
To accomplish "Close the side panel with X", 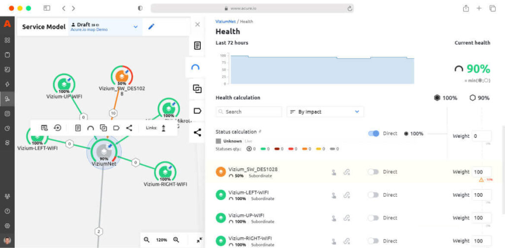I will click(x=197, y=25).
